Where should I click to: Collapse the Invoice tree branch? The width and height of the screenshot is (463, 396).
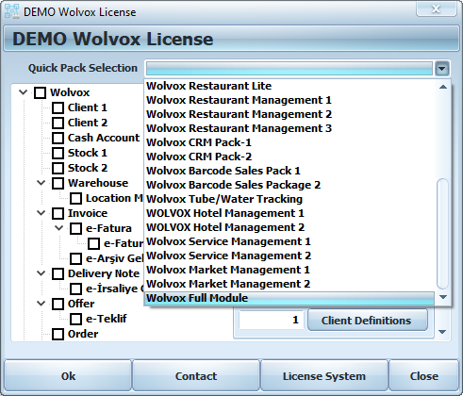tap(41, 213)
